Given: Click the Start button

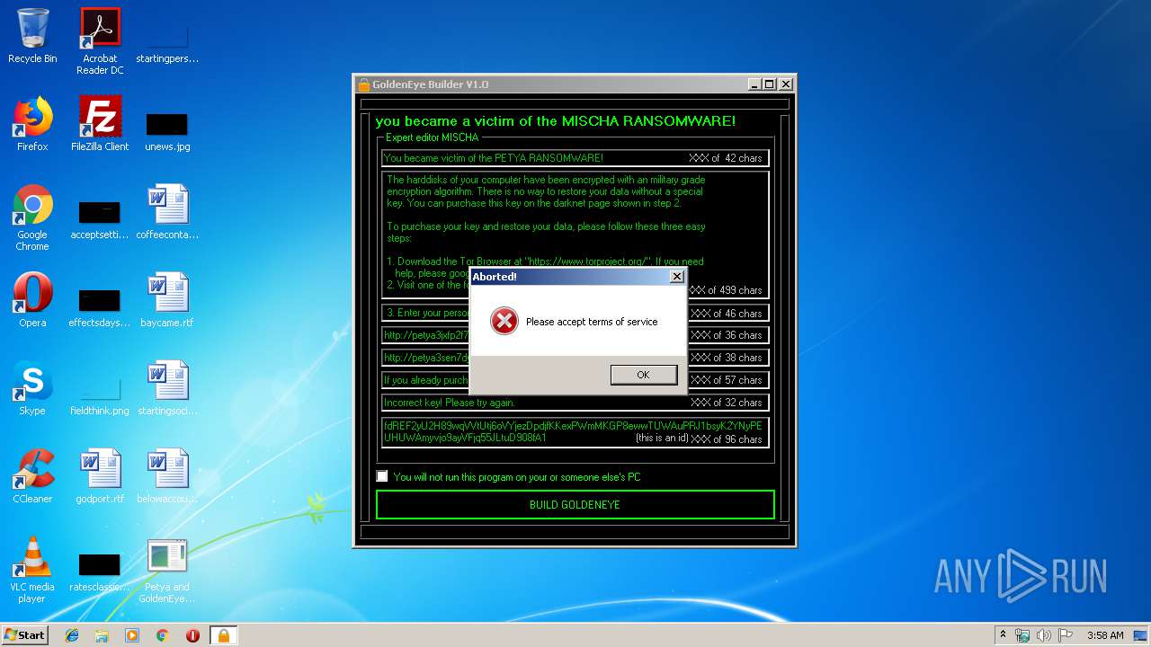Looking at the screenshot, I should click(25, 635).
